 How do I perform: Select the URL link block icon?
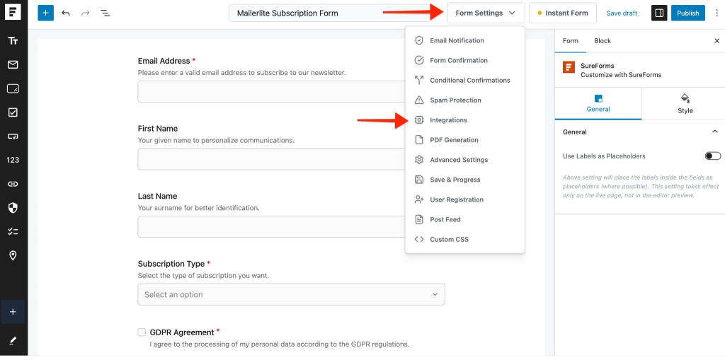point(13,184)
